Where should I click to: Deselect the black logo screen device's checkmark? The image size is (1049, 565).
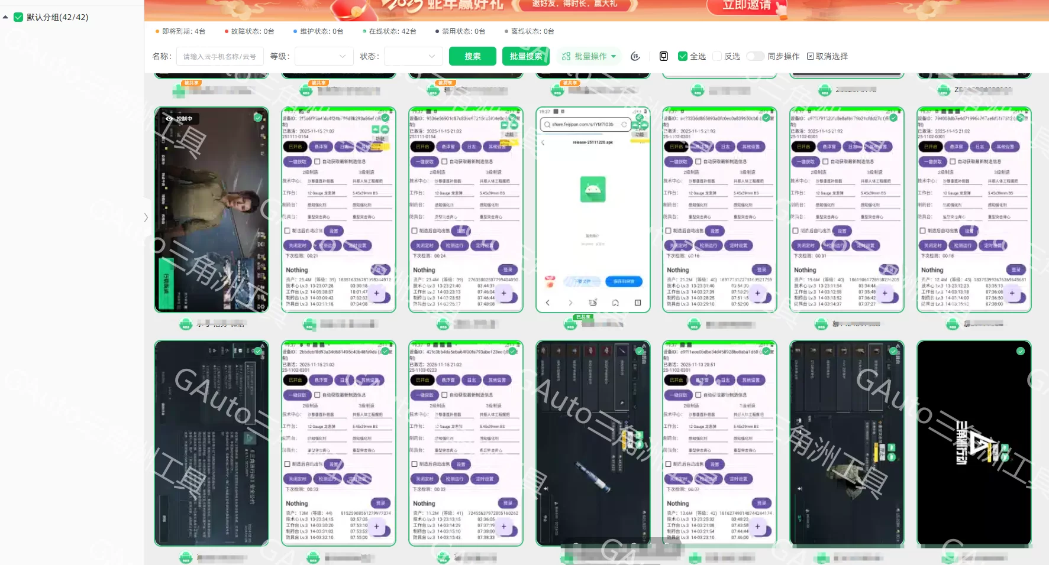[x=1021, y=351]
